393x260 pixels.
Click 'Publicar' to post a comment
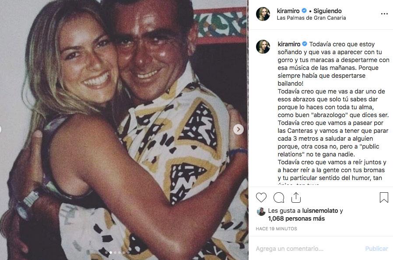pyautogui.click(x=376, y=248)
